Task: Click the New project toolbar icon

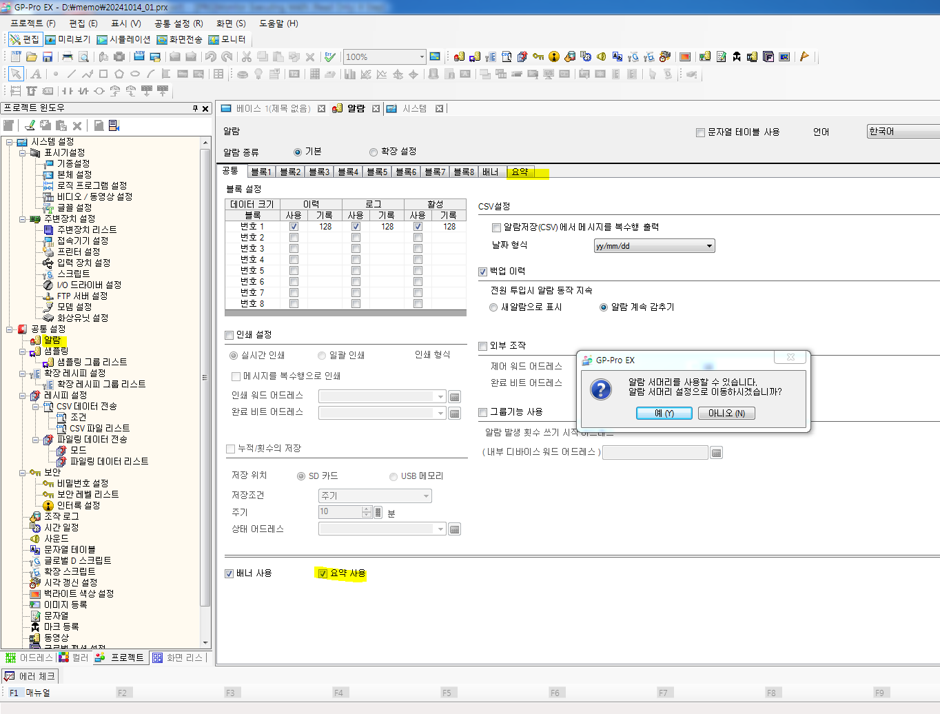Action: [16, 57]
